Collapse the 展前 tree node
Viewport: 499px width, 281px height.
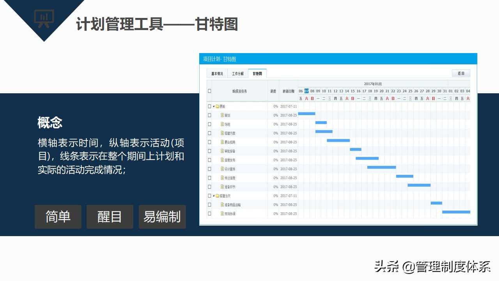pos(214,107)
